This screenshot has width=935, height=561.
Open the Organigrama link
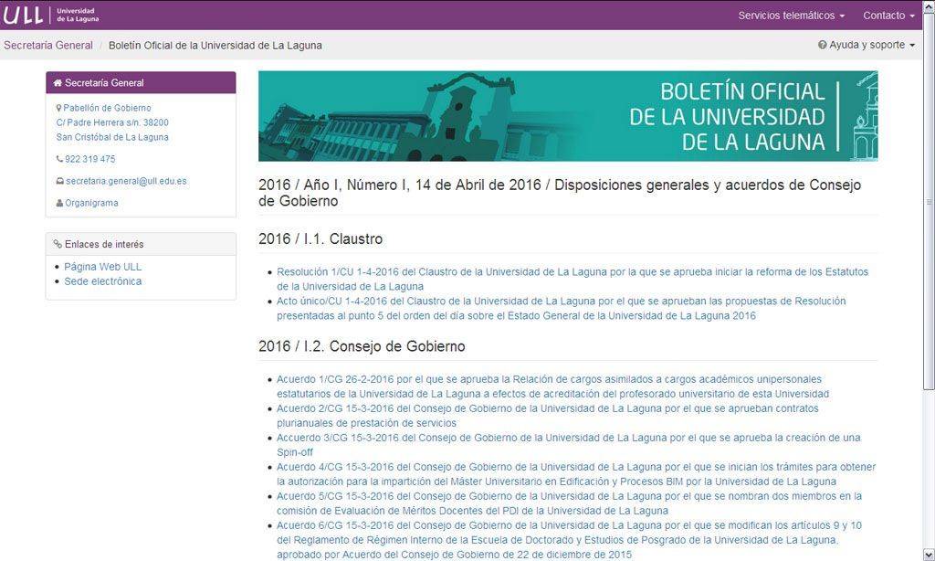[91, 204]
